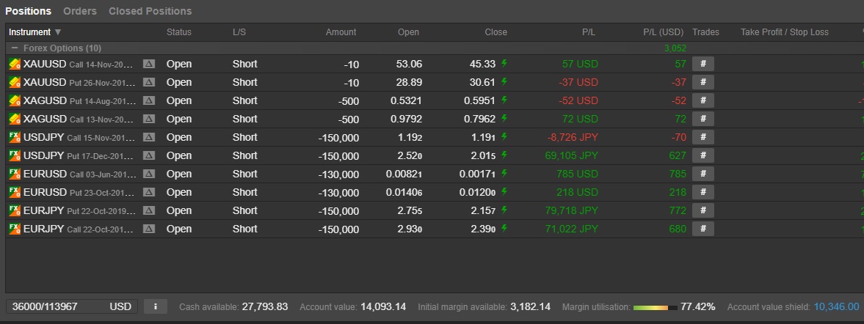Screen dimensions: 864x324
Task: Show trades for XAGUSD Put 14-Aug row
Action: (x=703, y=100)
